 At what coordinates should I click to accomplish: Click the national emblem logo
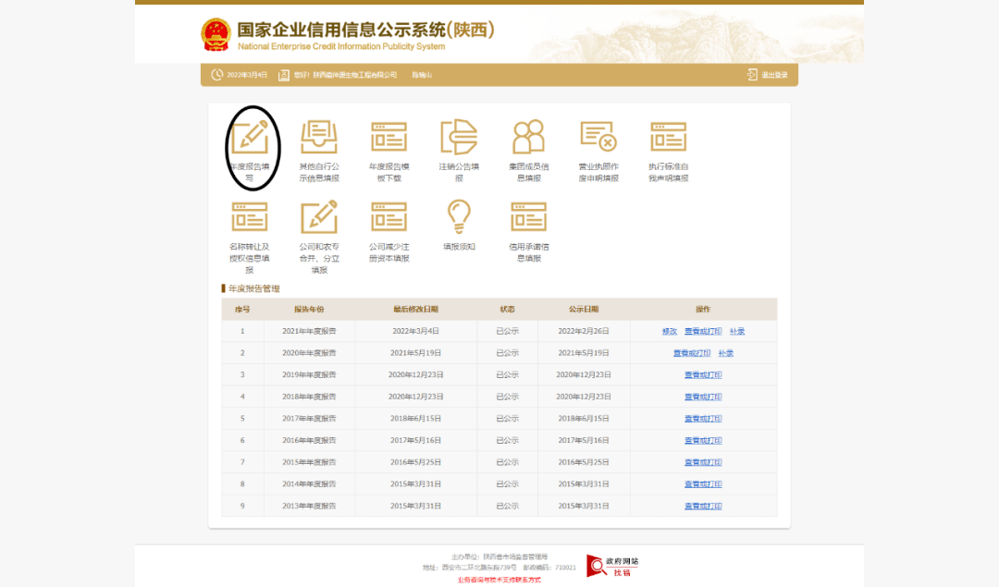tap(216, 35)
